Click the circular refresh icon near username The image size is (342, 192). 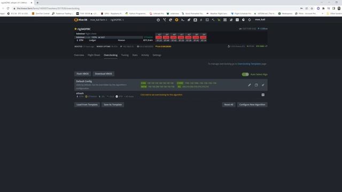[250, 20]
